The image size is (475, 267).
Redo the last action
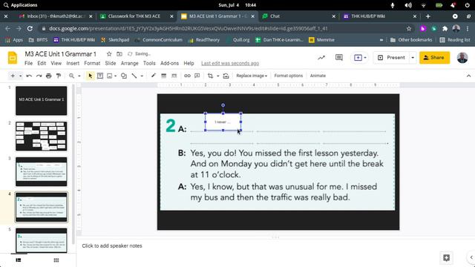(x=39, y=76)
